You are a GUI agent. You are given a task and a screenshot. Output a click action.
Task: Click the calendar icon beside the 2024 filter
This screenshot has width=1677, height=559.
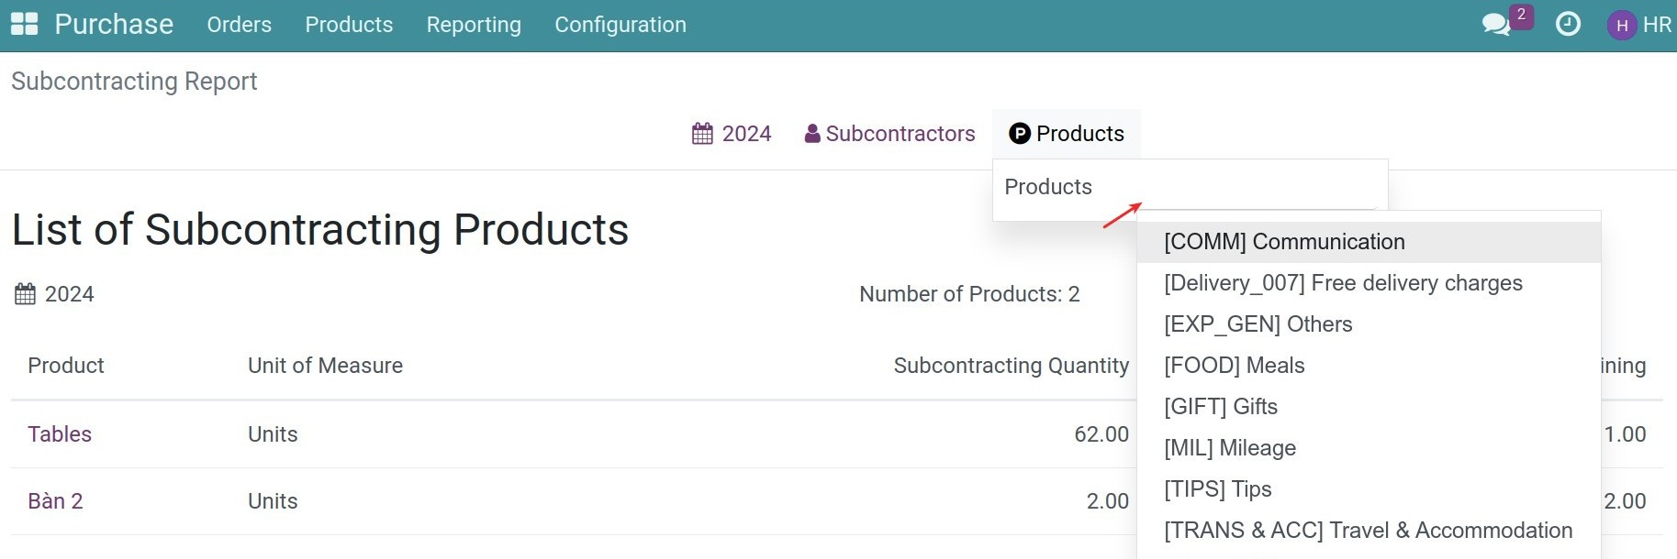click(x=702, y=134)
